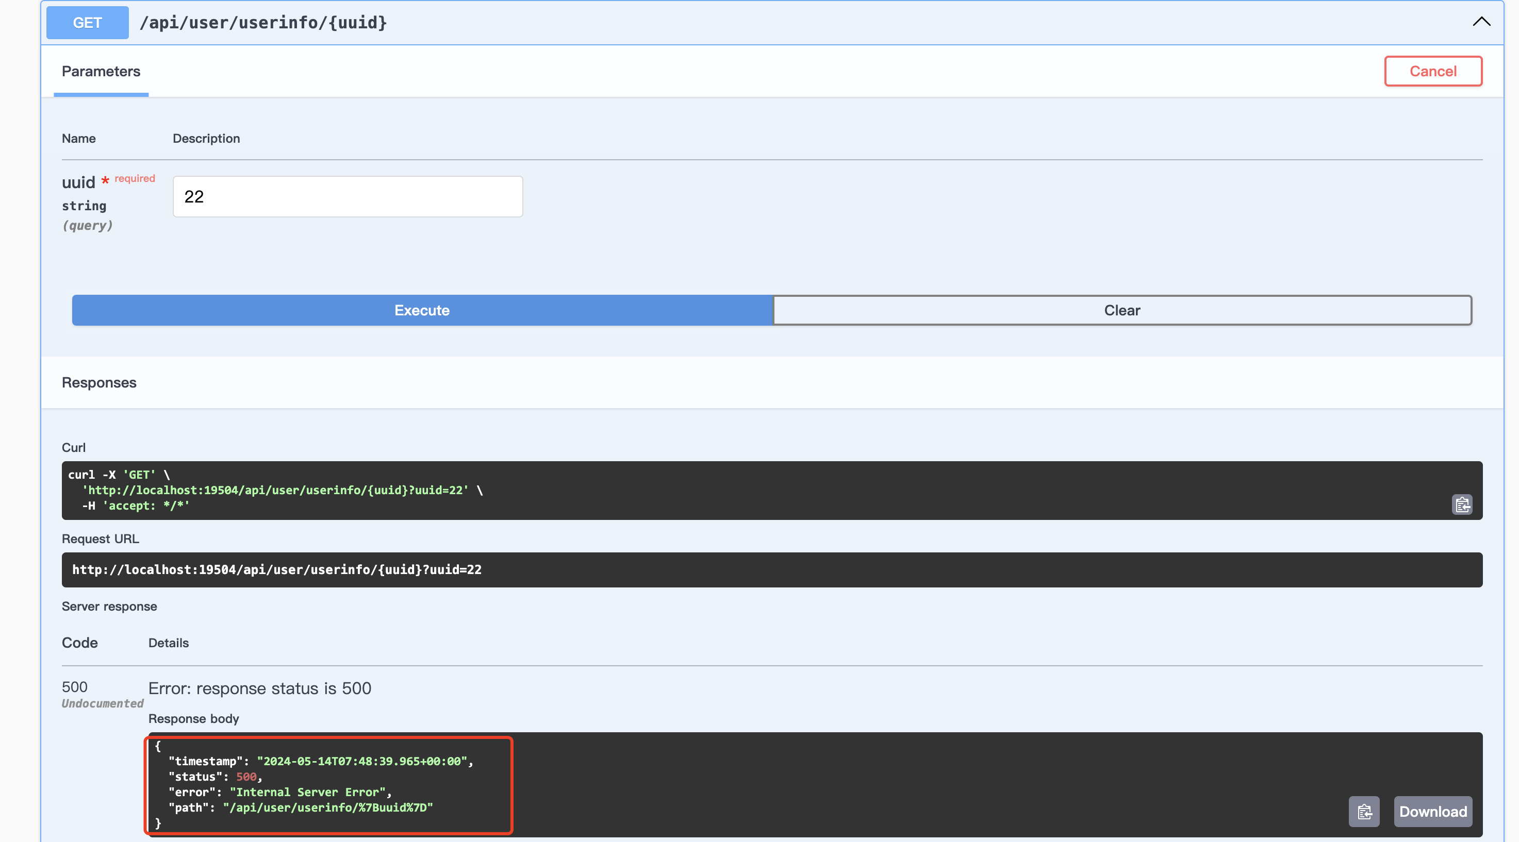1519x842 pixels.
Task: Click the "Response body" label
Action: pyautogui.click(x=193, y=719)
